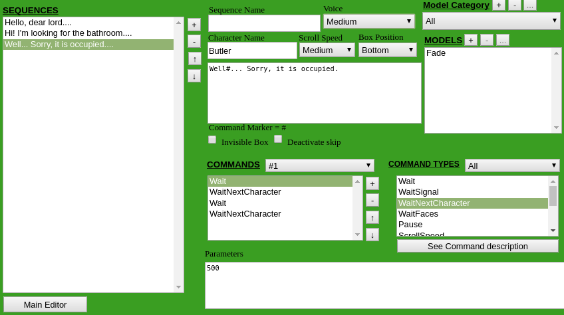Open the Box Position dropdown

pyautogui.click(x=388, y=50)
